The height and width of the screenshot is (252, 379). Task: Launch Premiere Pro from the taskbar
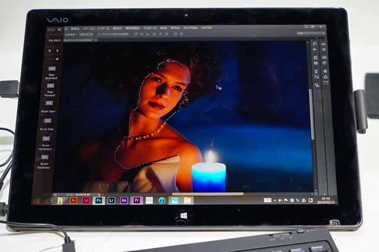tap(137, 201)
